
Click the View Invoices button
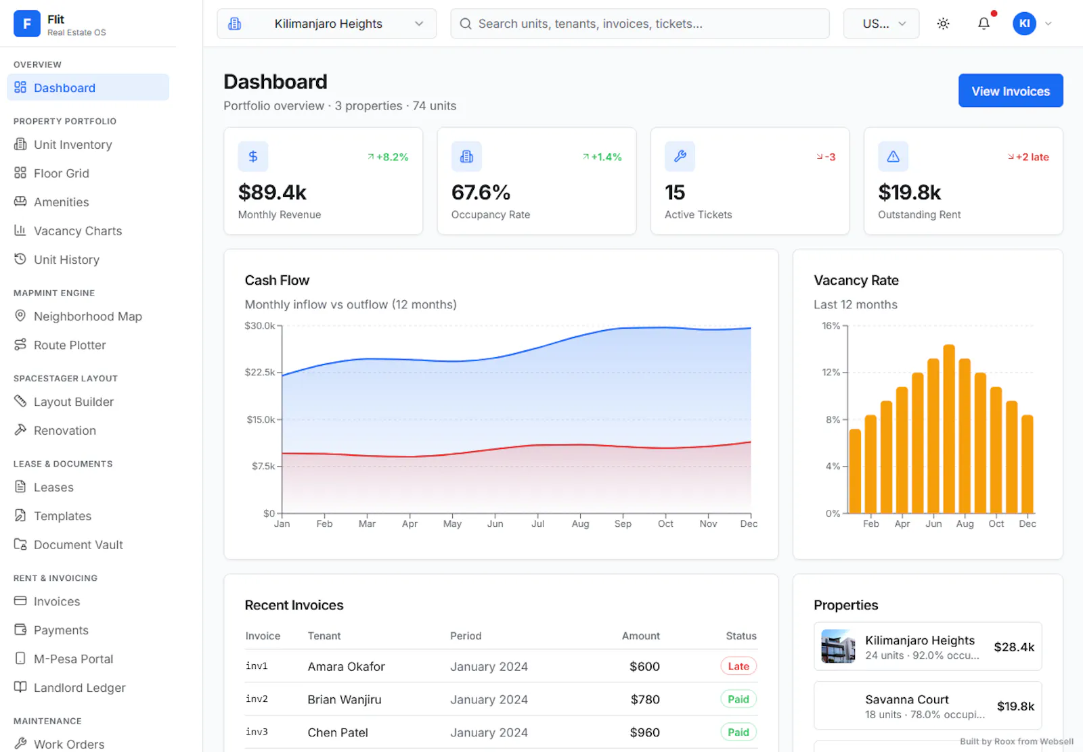point(1011,91)
